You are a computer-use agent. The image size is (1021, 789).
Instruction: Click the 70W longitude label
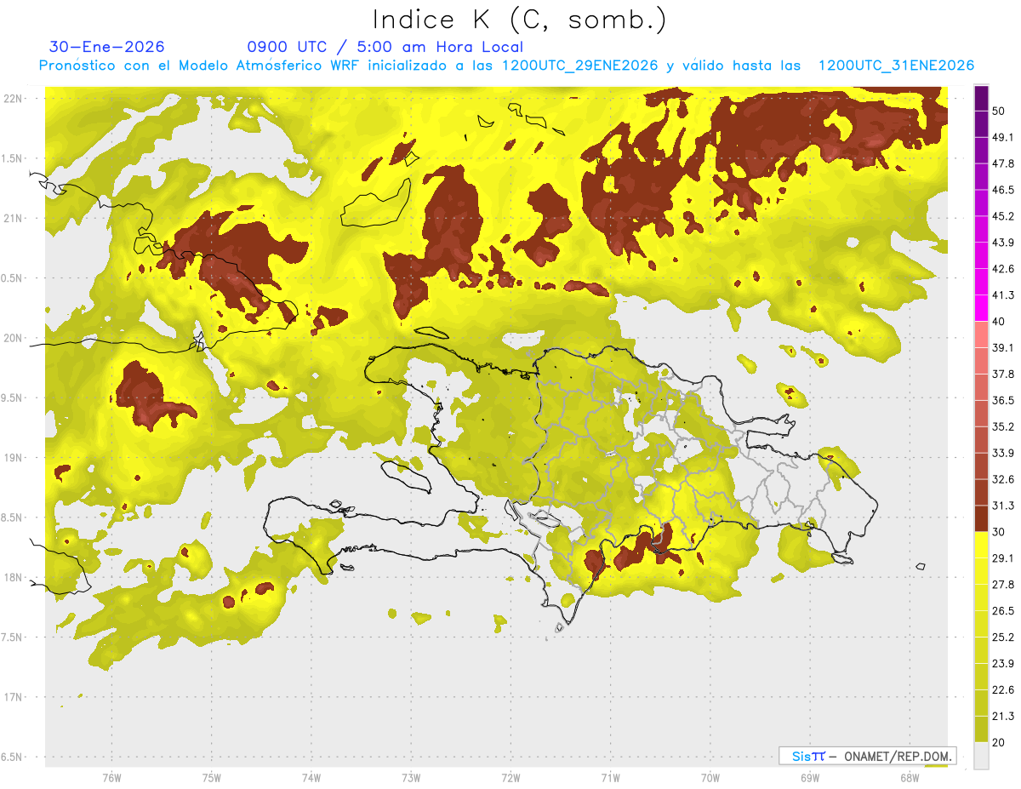pyautogui.click(x=710, y=777)
